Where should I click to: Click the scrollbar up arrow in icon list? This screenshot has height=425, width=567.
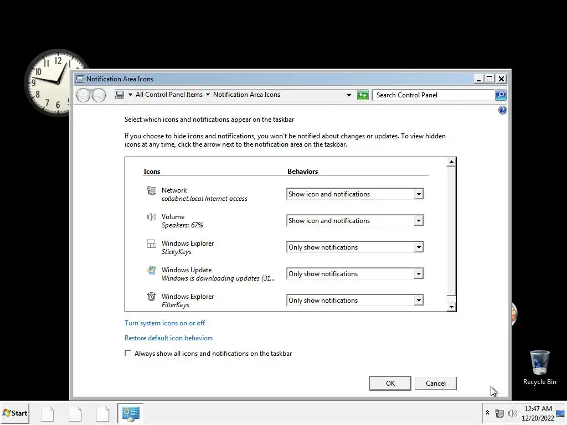point(451,162)
